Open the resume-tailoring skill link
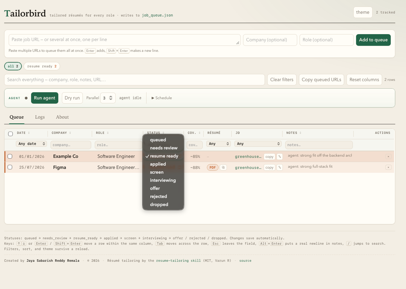This screenshot has height=289, width=406. (x=178, y=261)
